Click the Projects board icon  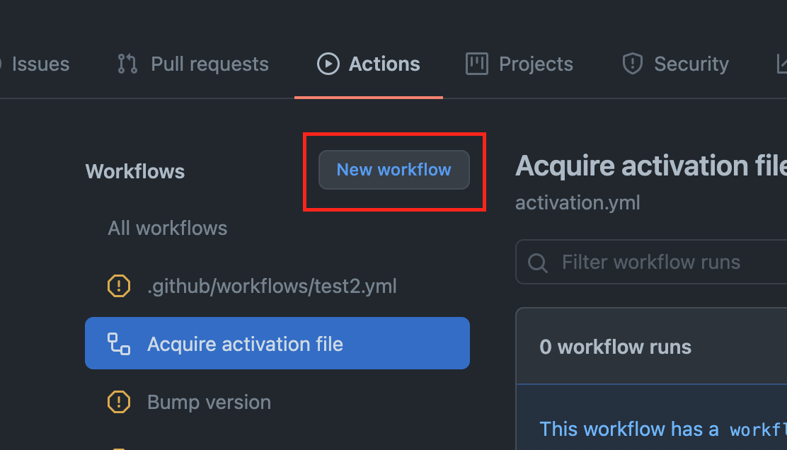pyautogui.click(x=476, y=64)
